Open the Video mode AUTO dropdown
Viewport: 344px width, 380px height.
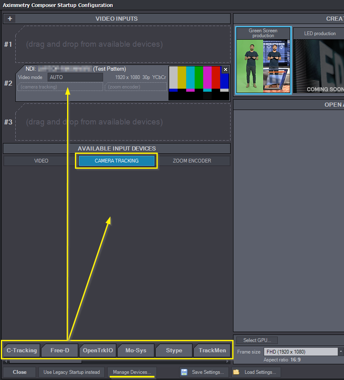75,77
